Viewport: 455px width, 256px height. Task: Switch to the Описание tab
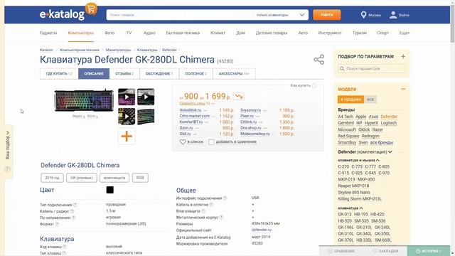pos(94,74)
